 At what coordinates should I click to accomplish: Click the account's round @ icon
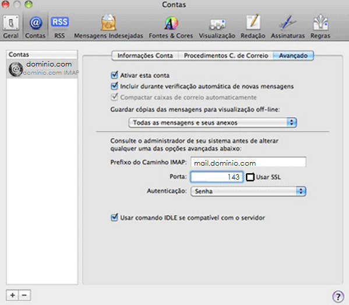pos(16,69)
